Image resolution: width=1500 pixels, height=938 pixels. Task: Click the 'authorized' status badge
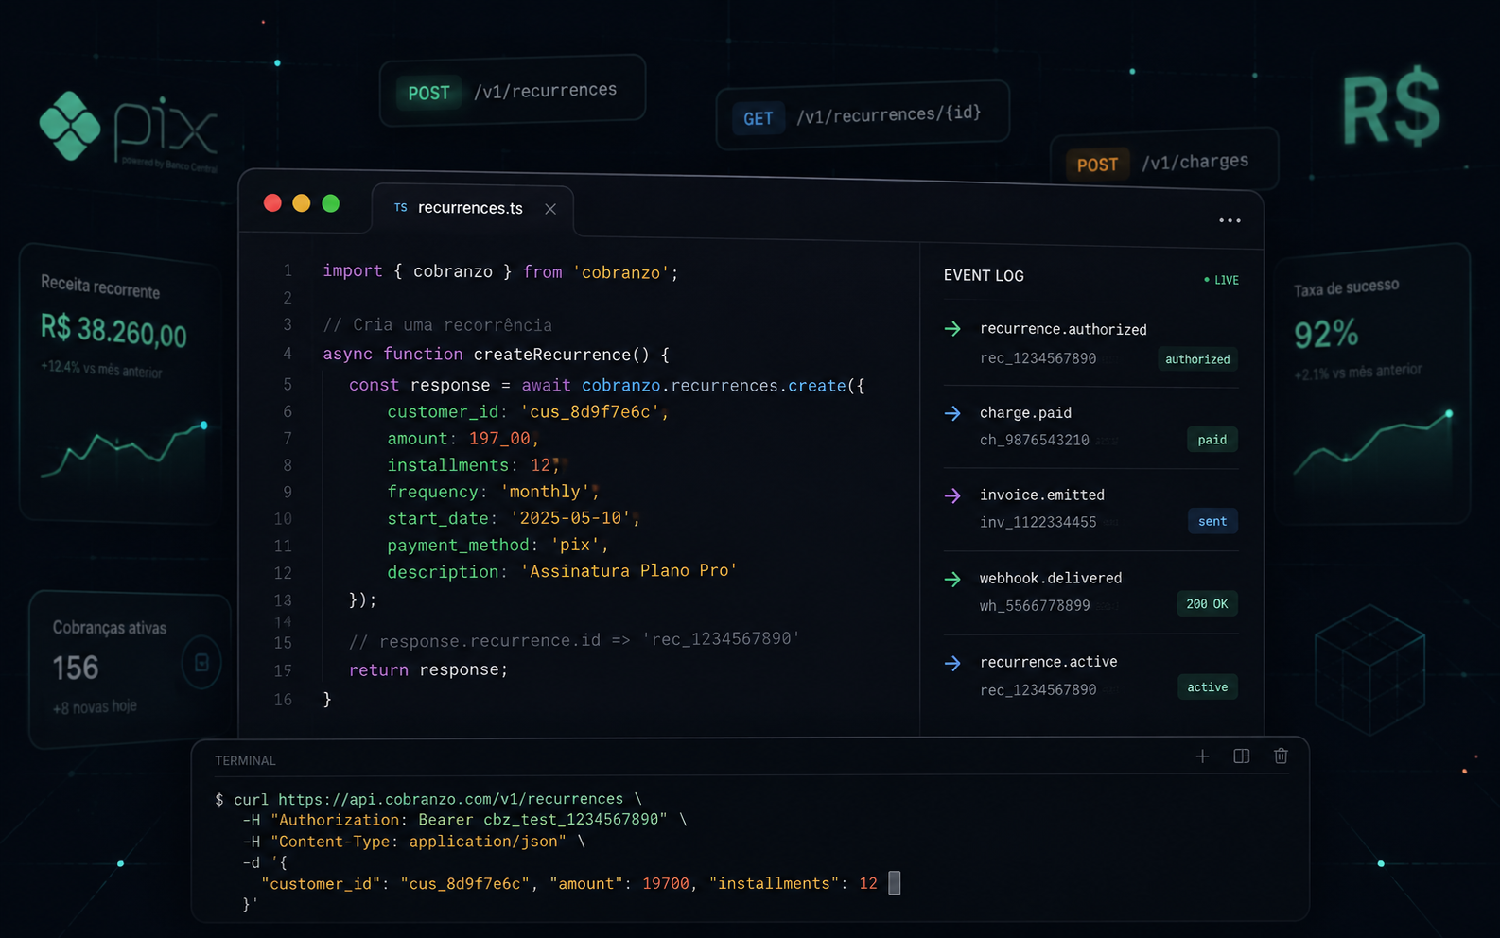click(1197, 359)
